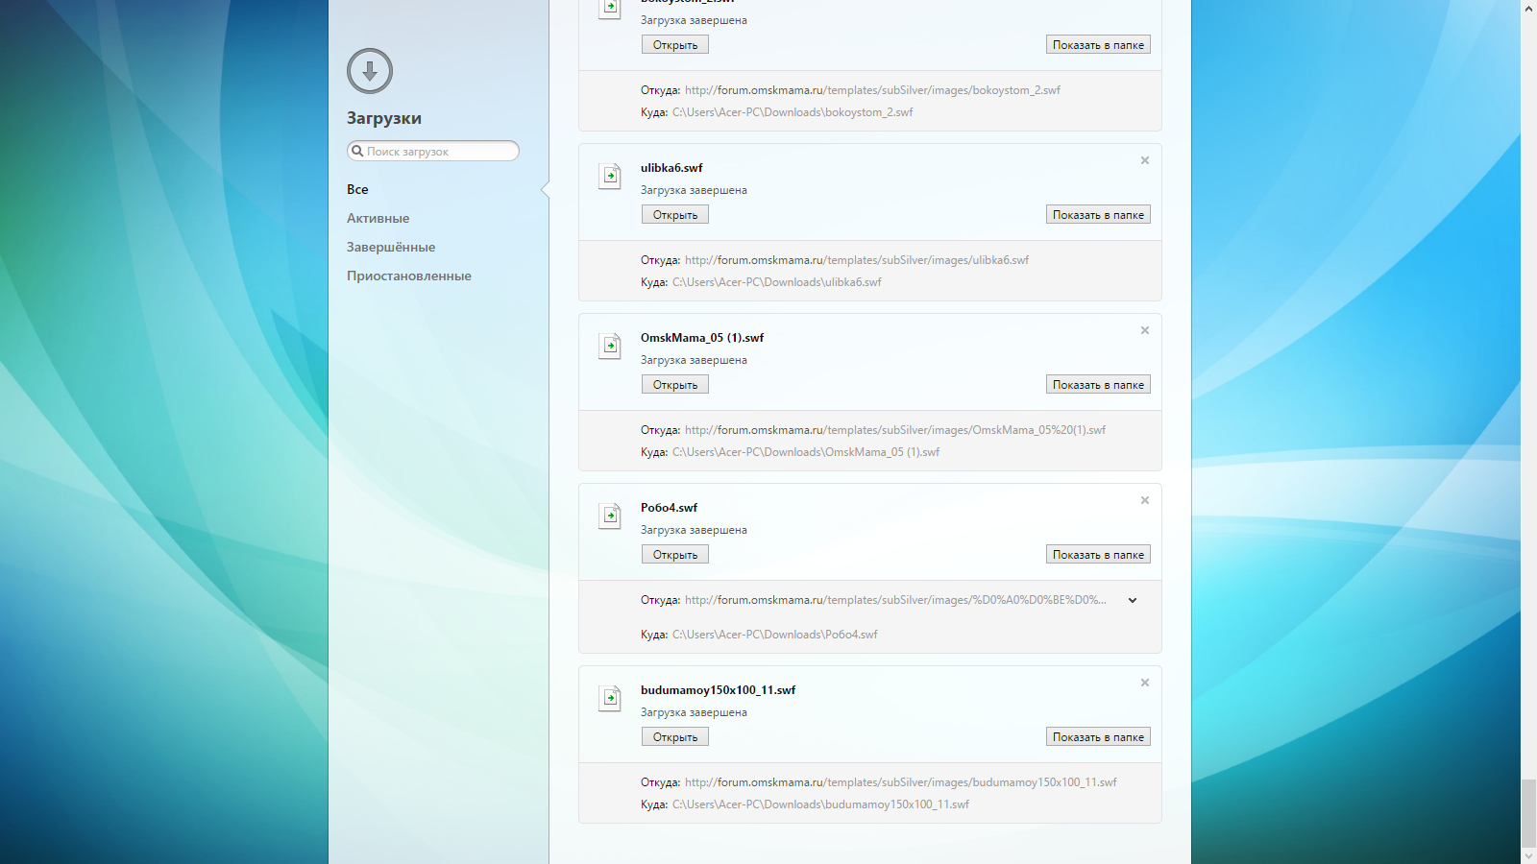Viewport: 1537px width, 864px height.
Task: Follow the ulibka6.swf source URL link
Action: [x=856, y=260]
